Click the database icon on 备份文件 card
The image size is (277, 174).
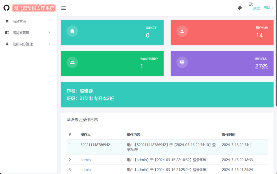pos(72,31)
